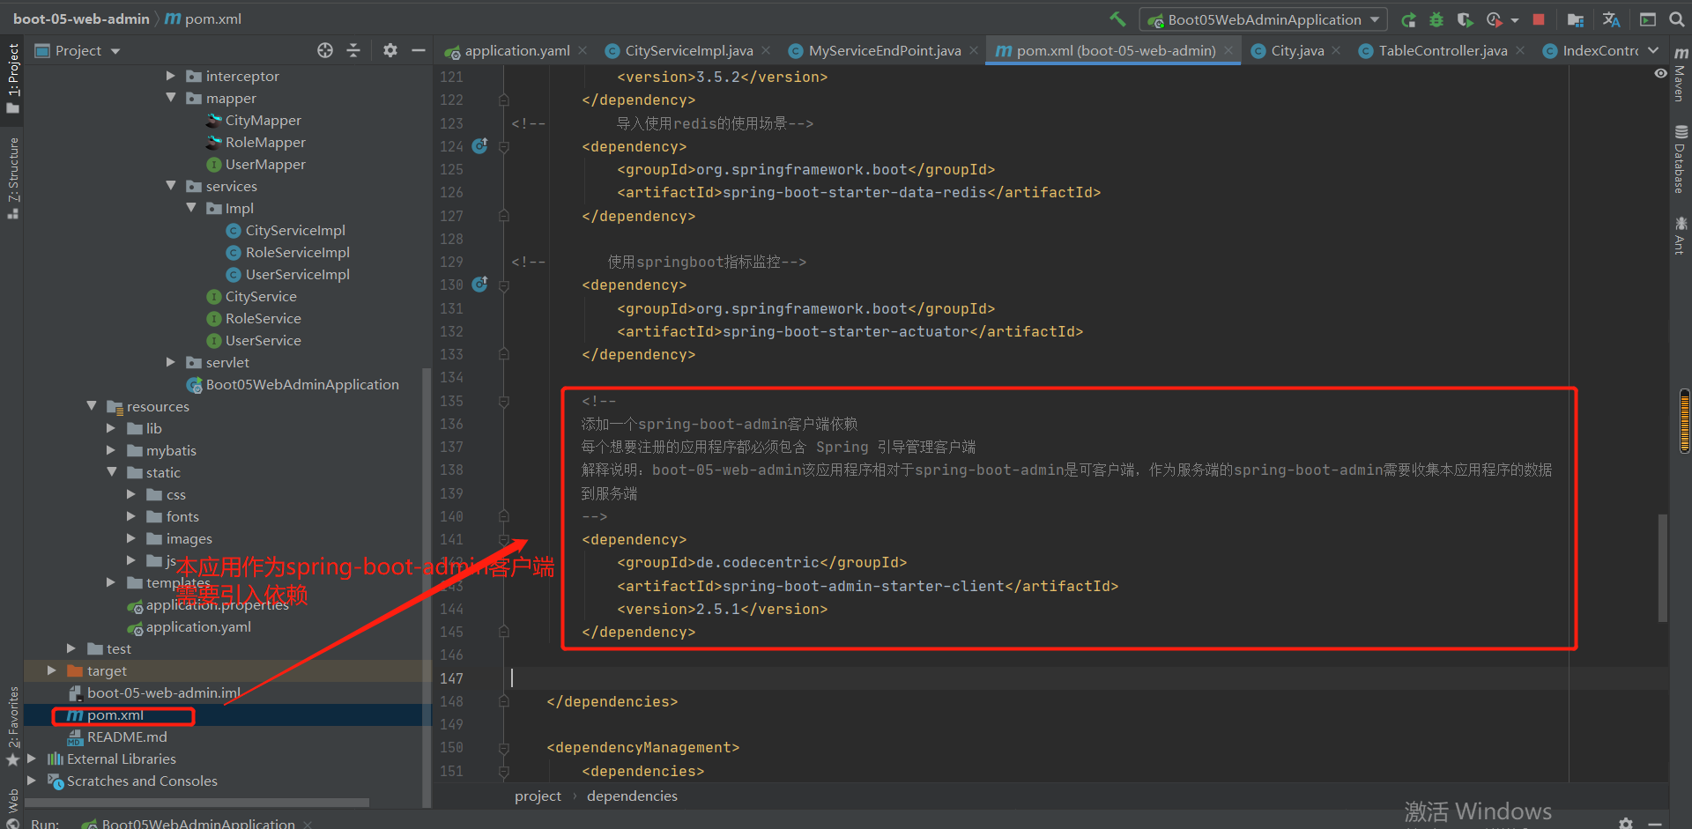
Task: Click the gutter run icon beside the actuator dependency
Action: point(479,284)
